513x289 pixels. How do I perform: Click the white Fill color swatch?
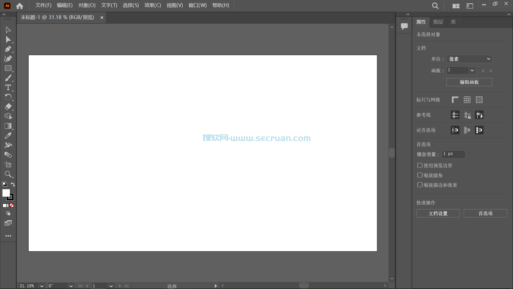point(6,193)
